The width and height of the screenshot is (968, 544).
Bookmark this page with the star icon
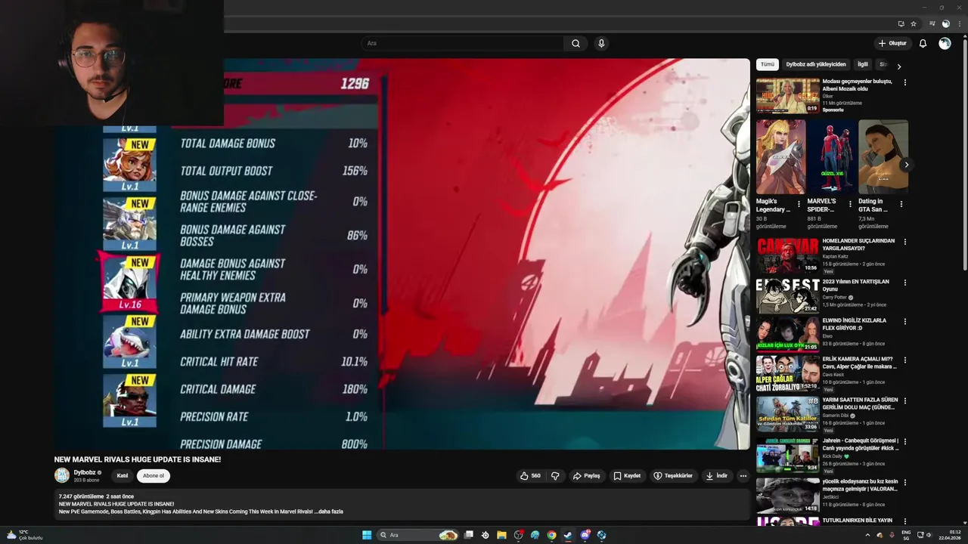pyautogui.click(x=913, y=23)
